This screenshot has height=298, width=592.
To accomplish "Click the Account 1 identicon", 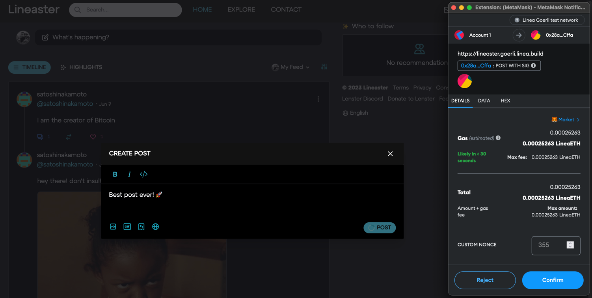I will tap(459, 35).
